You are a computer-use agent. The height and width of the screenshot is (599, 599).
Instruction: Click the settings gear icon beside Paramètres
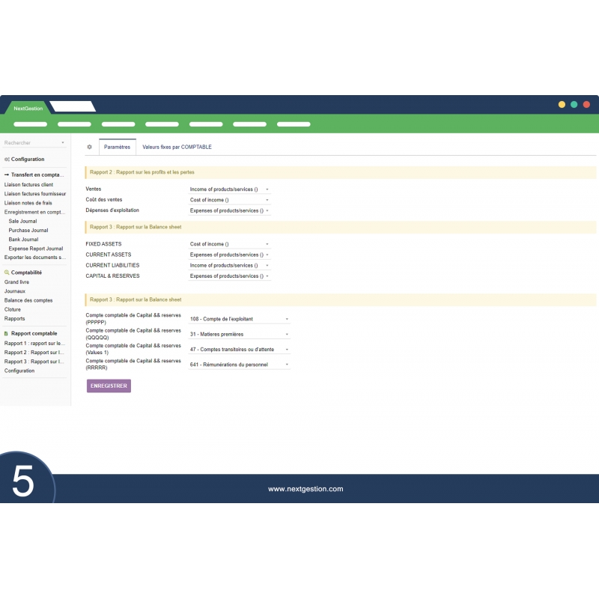(x=89, y=148)
